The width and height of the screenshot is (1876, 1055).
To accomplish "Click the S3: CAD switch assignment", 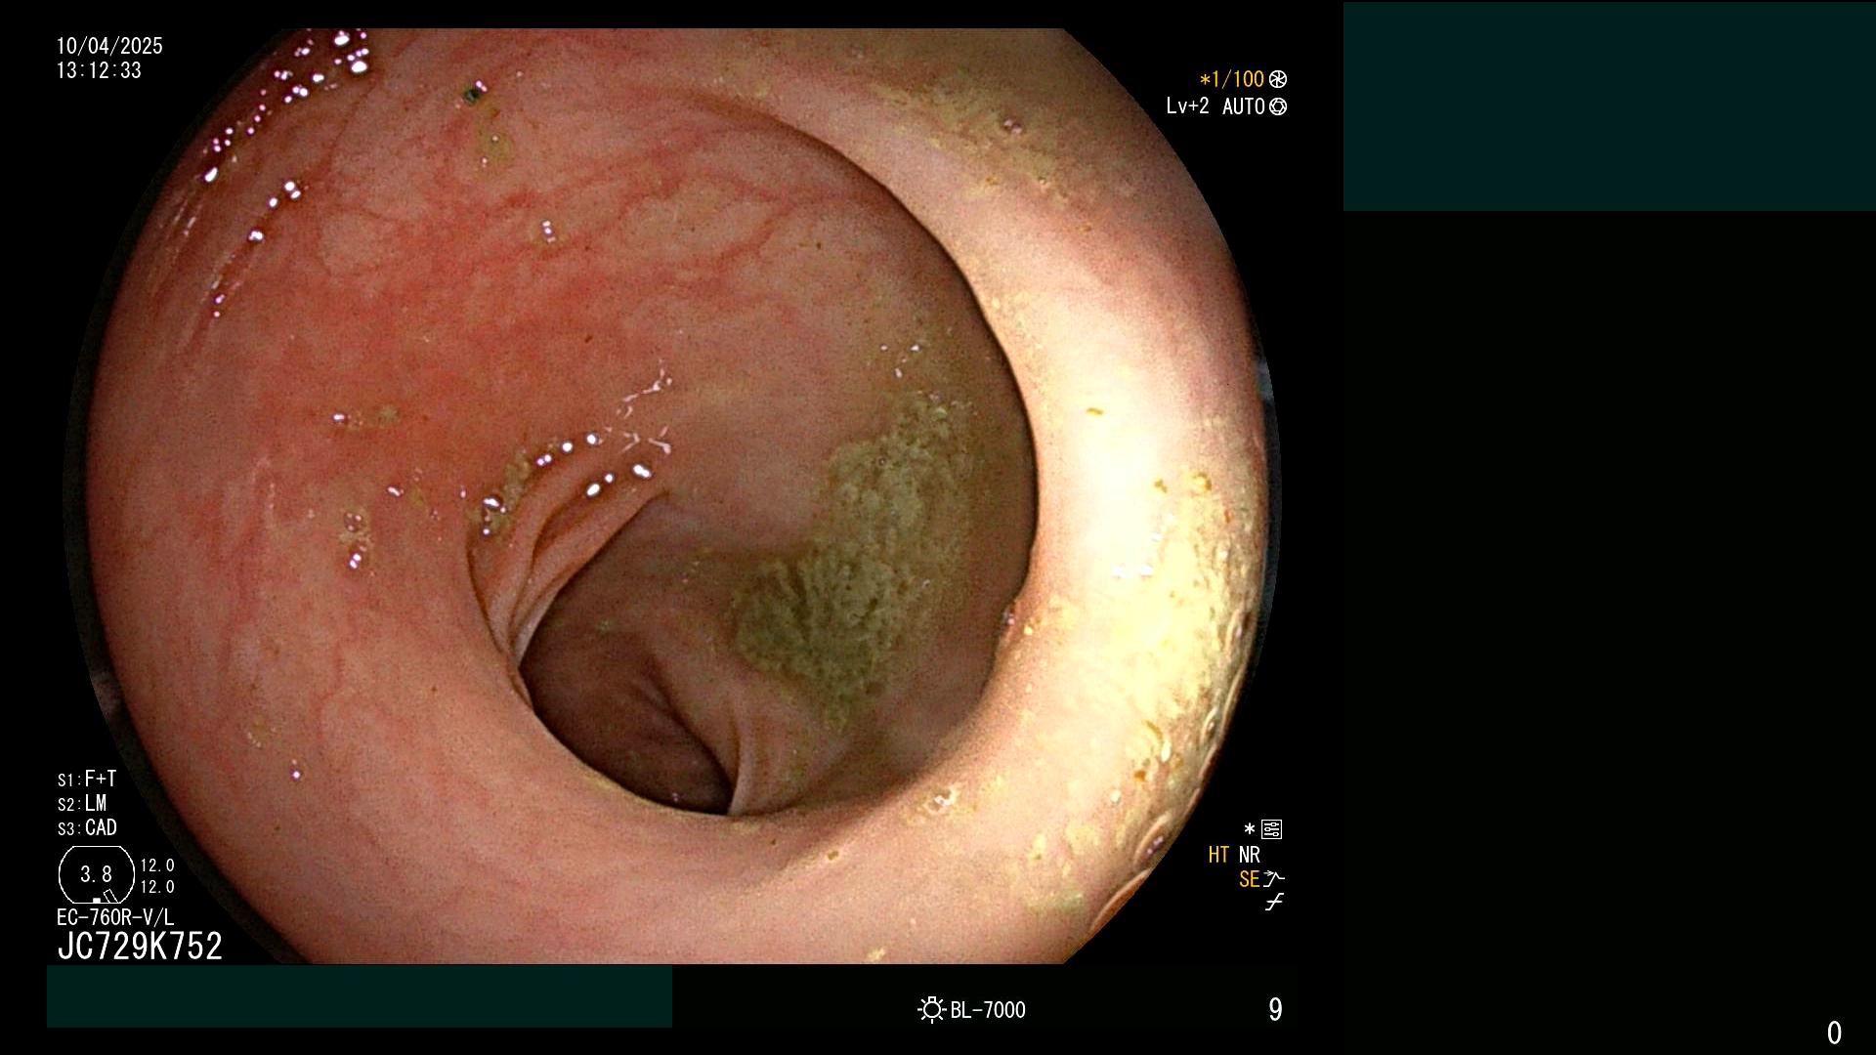I will (87, 827).
